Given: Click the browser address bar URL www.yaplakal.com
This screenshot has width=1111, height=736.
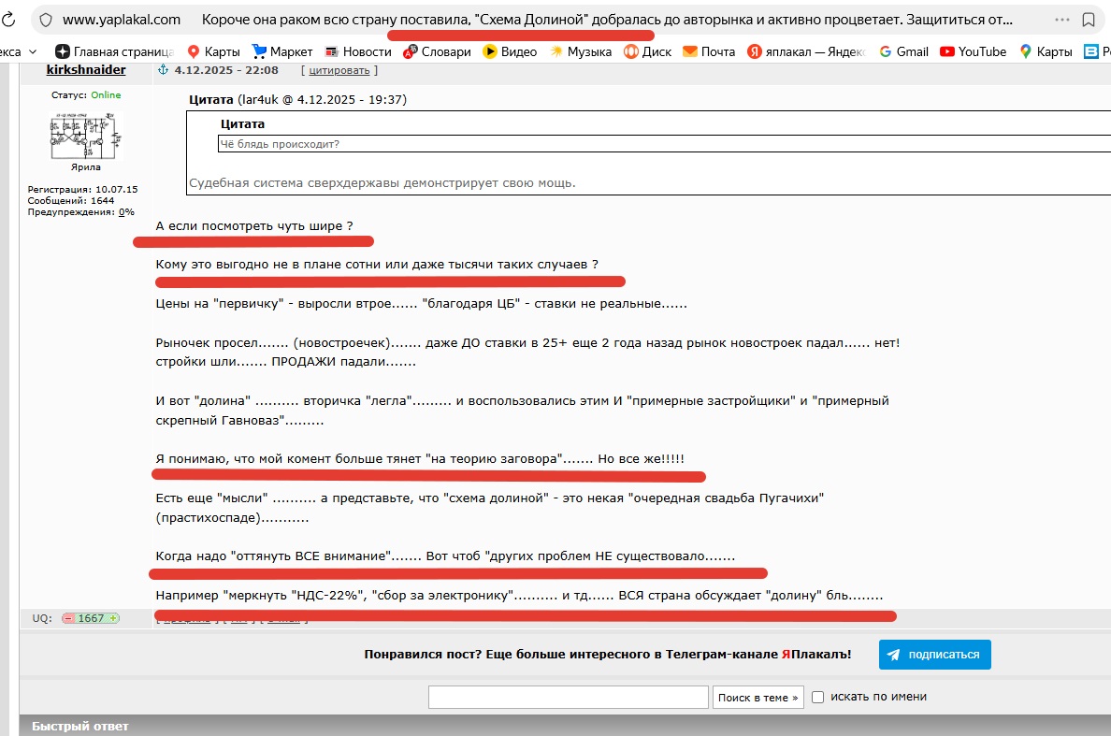Looking at the screenshot, I should tap(122, 20).
